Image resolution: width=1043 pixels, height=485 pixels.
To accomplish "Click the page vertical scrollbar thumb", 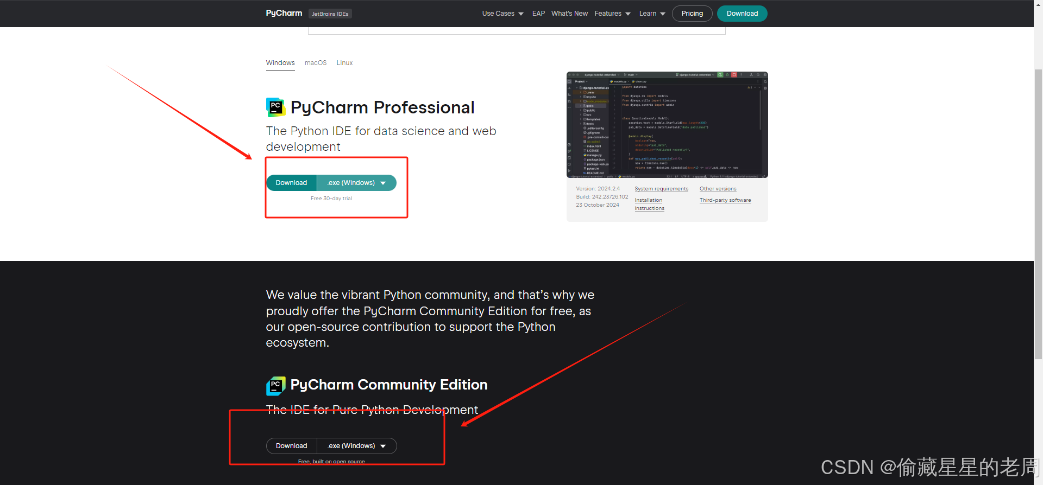I will tap(1038, 214).
